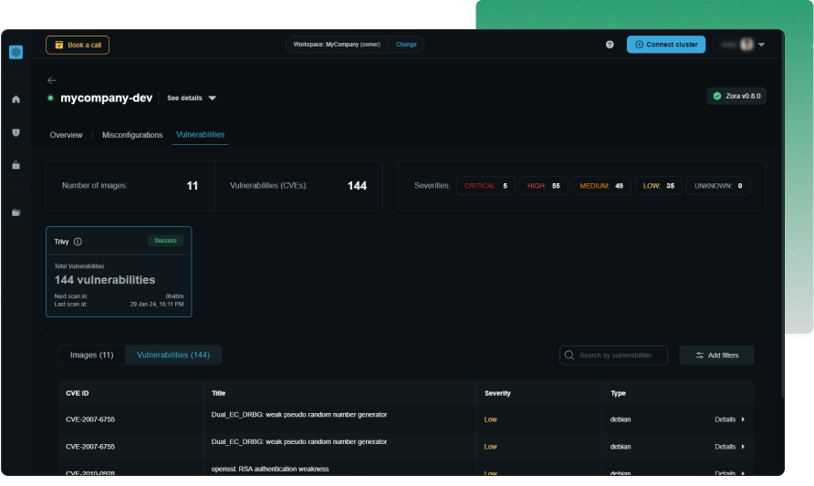Click the CRITICAL severity badge
The height and width of the screenshot is (486, 814).
[x=485, y=186]
